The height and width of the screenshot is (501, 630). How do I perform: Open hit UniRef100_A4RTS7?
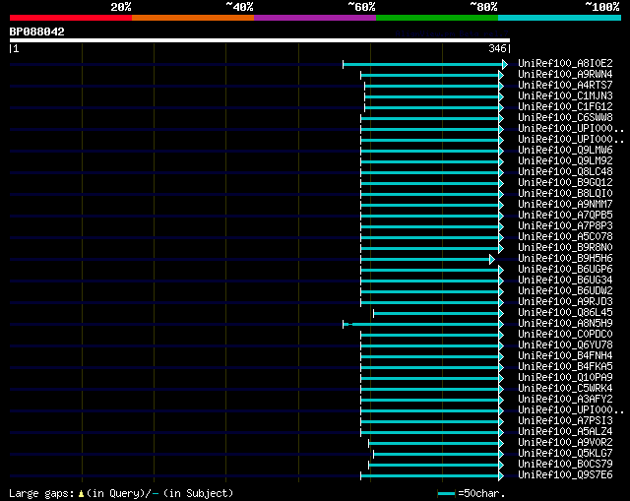pos(565,86)
